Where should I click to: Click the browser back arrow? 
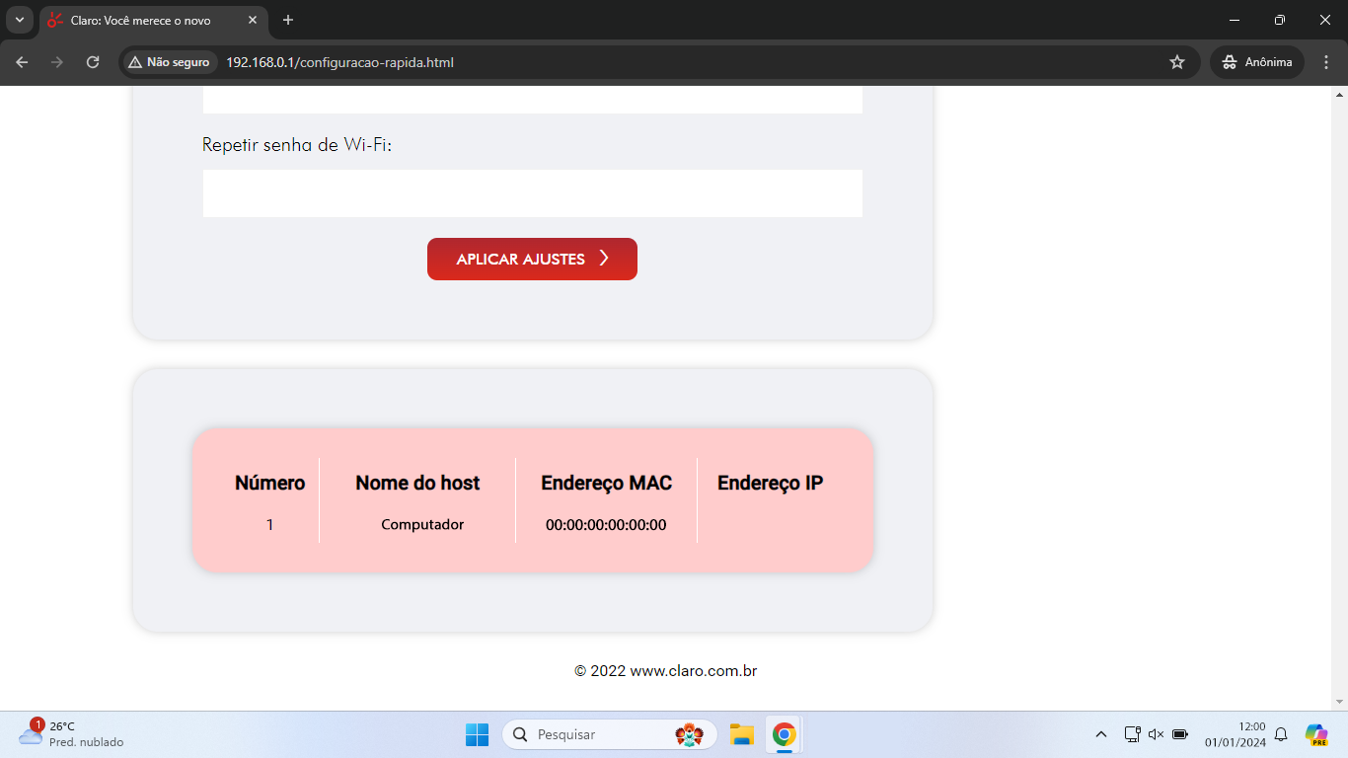[22, 62]
